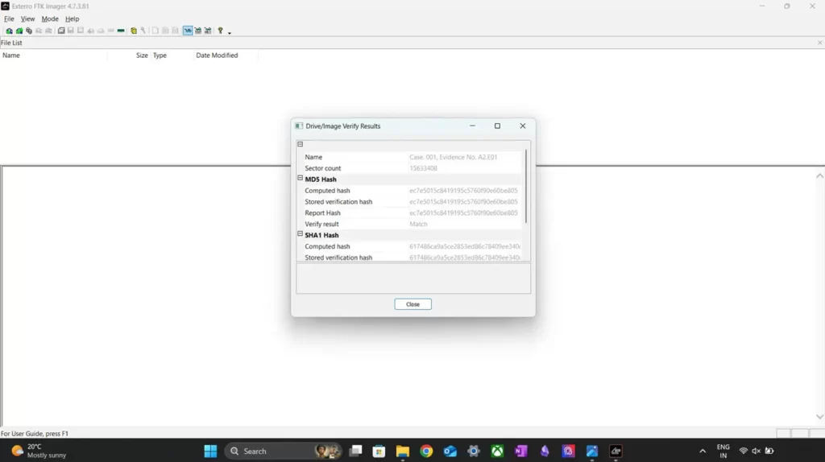Screen dimensions: 825x462
Task: Click the Create Disk Image icon
Action: [x=61, y=31]
